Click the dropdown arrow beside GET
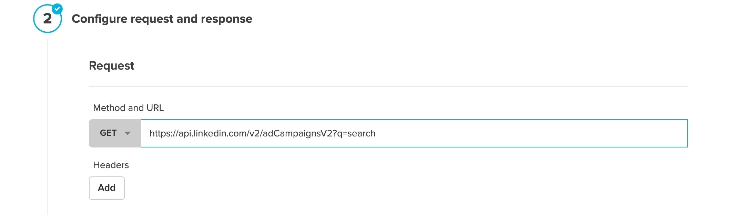 point(128,133)
